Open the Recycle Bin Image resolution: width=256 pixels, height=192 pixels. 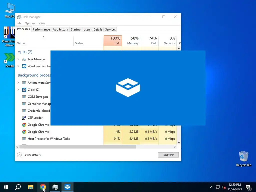point(243,158)
